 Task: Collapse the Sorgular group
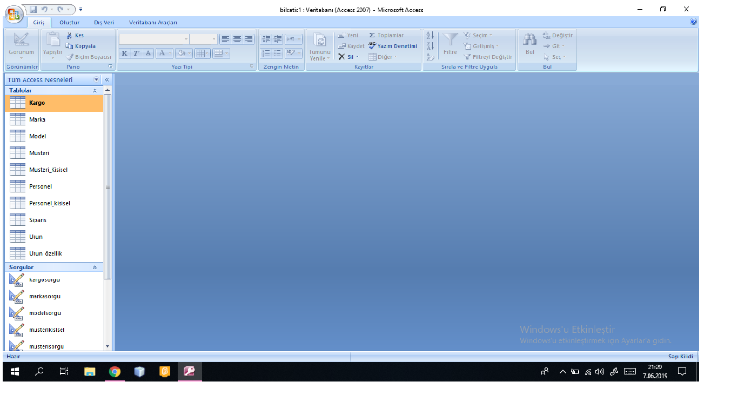[95, 267]
